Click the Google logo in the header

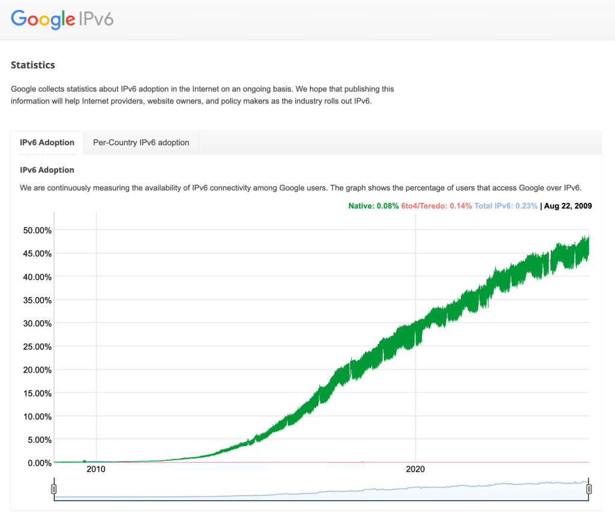(x=43, y=19)
